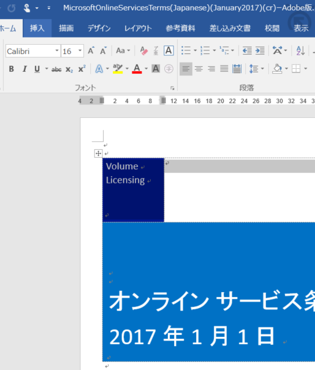The width and height of the screenshot is (315, 370).
Task: Click the オンライン サービス title text
Action: [212, 301]
